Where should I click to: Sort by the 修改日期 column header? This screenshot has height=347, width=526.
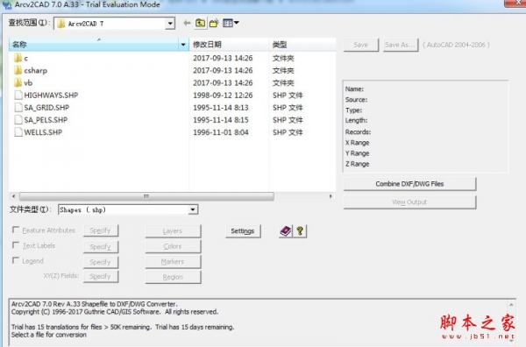229,45
